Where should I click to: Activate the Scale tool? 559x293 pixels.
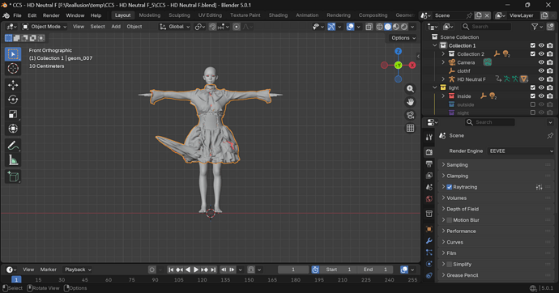coord(13,114)
